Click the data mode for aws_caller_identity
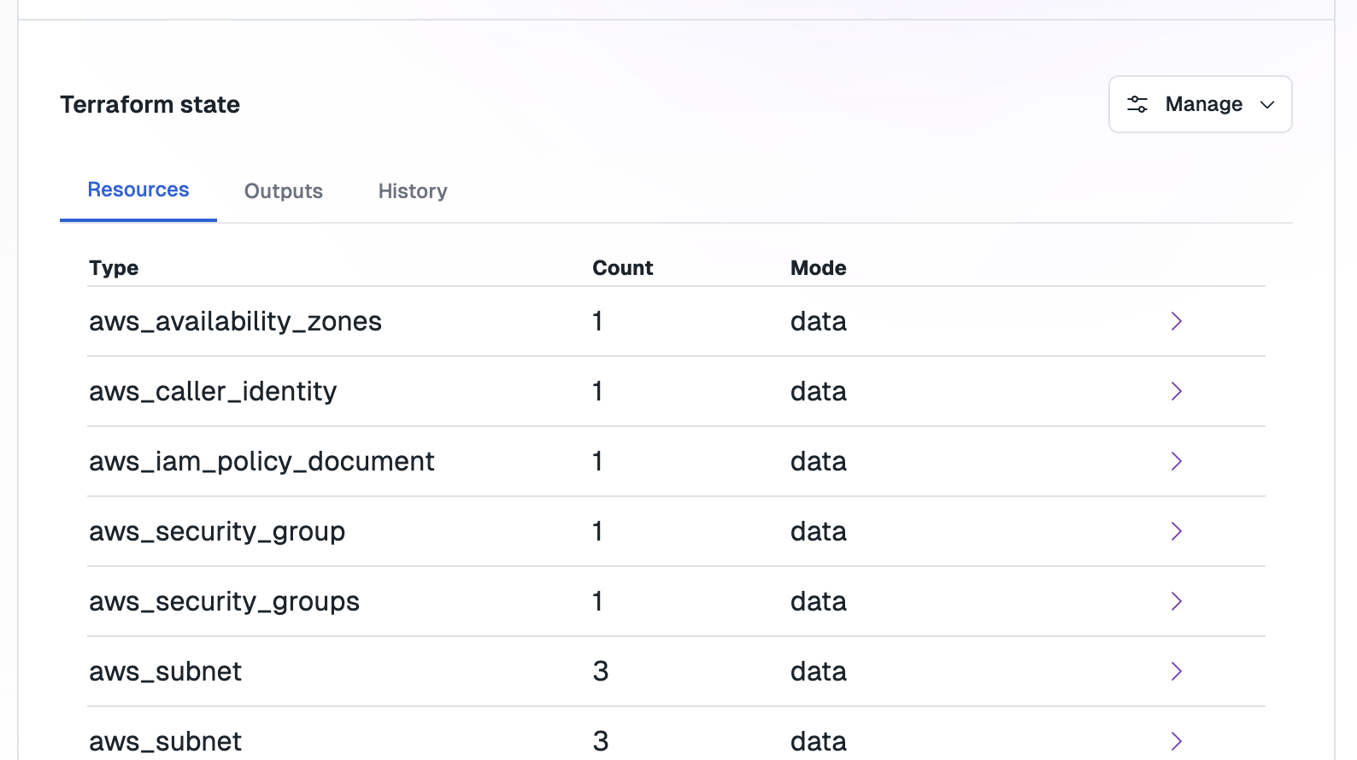This screenshot has height=760, width=1357. click(x=819, y=391)
